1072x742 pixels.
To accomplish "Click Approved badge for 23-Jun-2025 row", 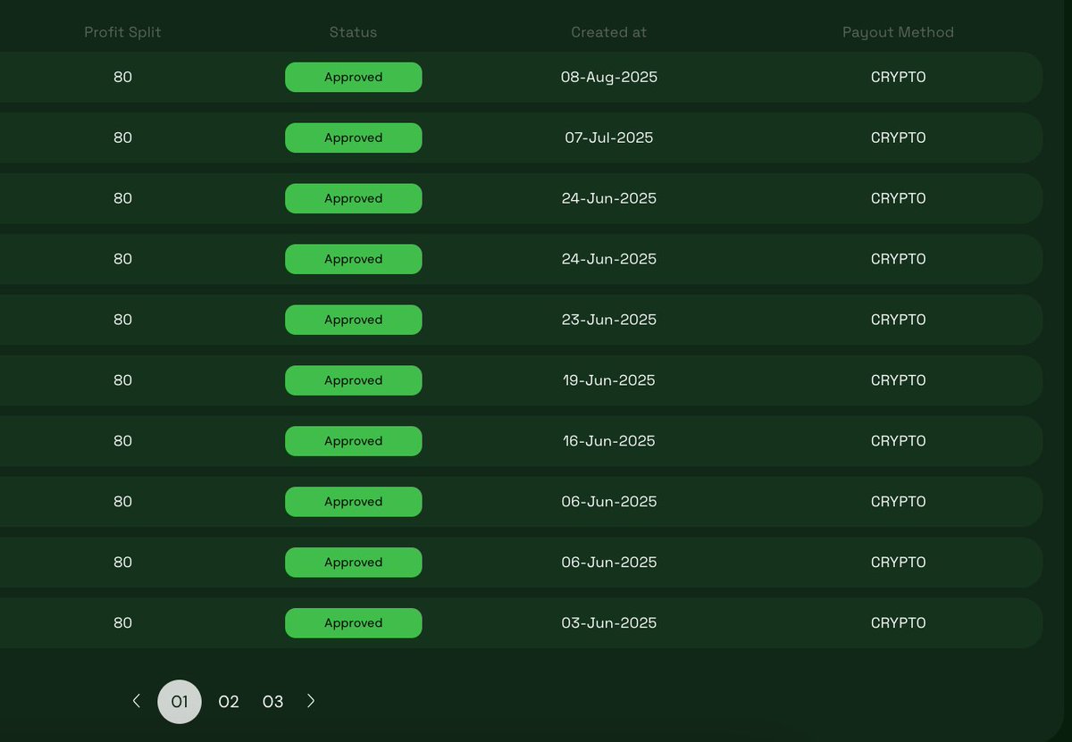I will tap(353, 320).
